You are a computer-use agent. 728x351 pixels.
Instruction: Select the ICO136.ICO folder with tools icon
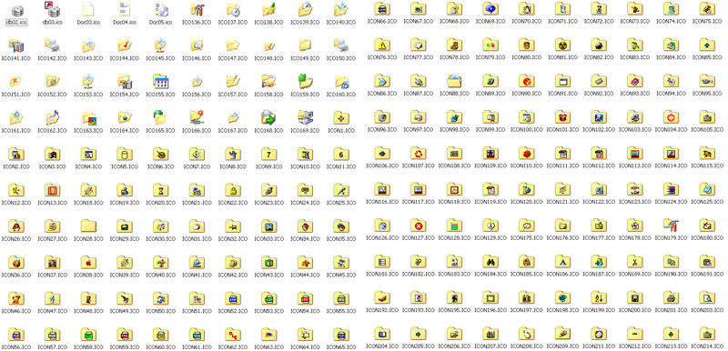(197, 10)
